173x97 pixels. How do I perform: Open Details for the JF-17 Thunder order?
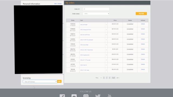click(143, 59)
